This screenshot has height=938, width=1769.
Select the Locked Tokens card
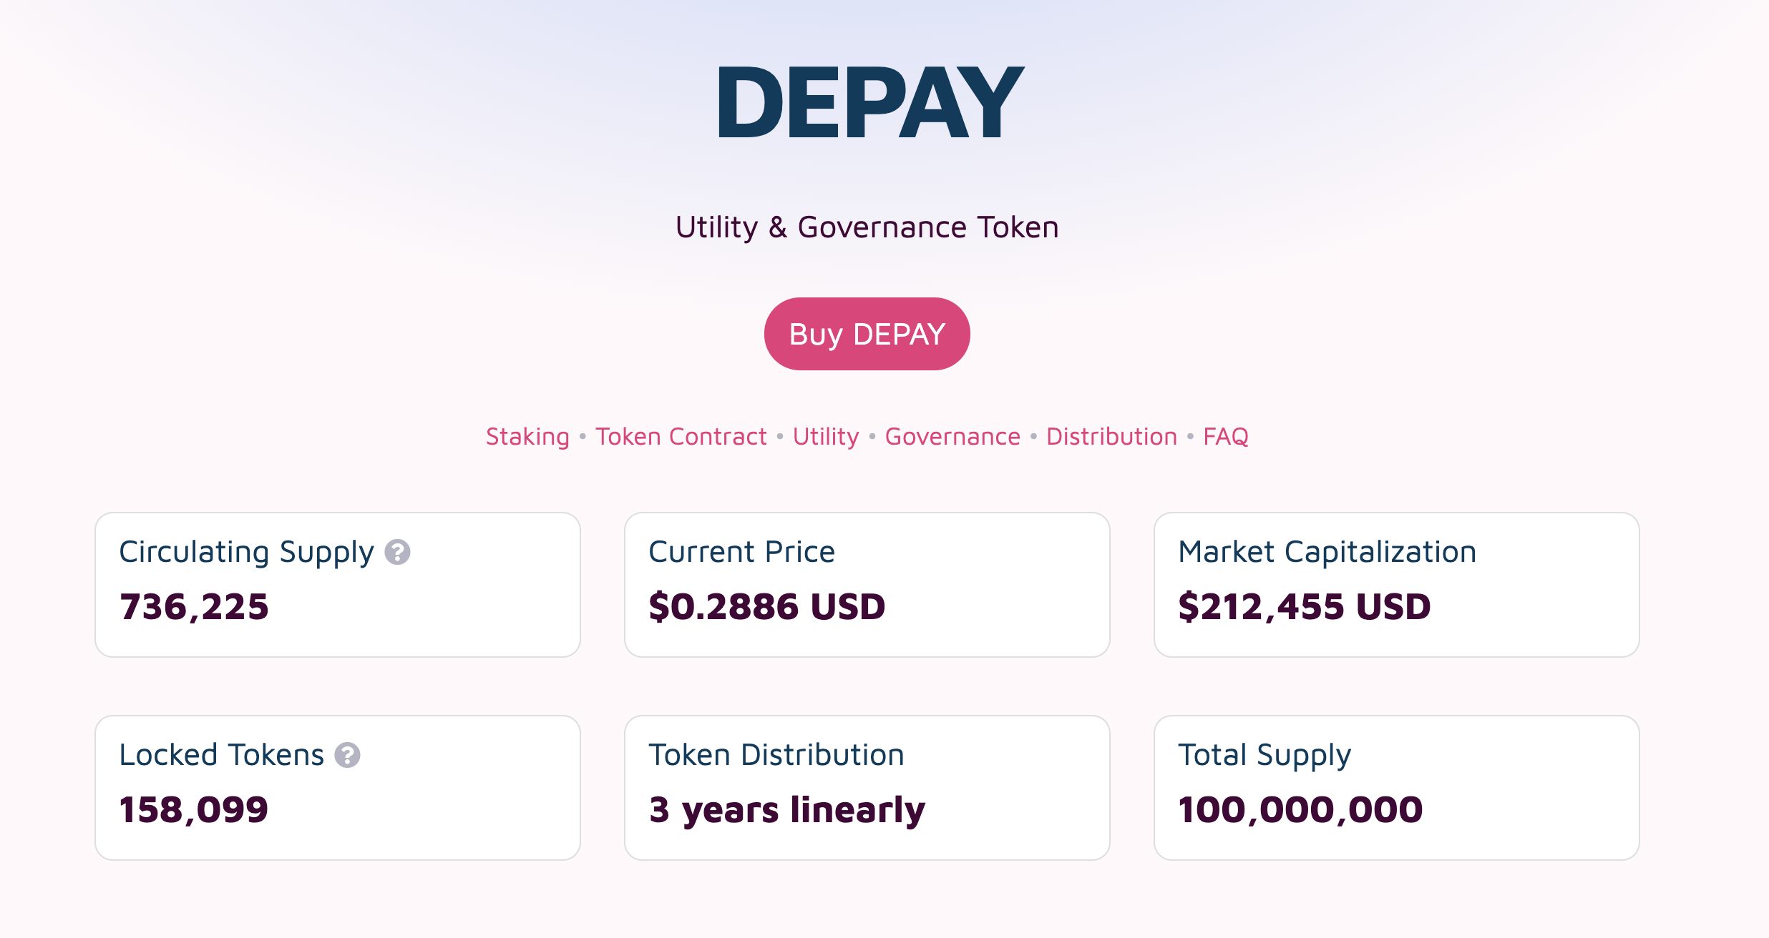pos(338,788)
